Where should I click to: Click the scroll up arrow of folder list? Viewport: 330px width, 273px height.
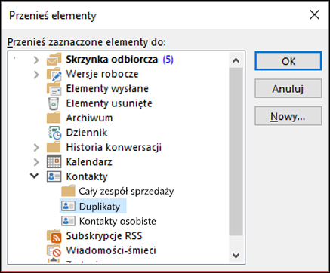[x=236, y=60]
